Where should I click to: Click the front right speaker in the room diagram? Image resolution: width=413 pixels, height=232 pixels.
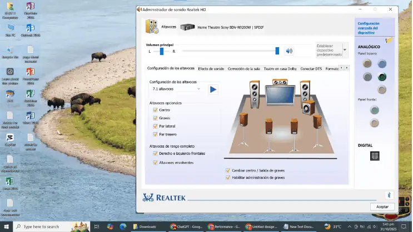[x=305, y=91]
